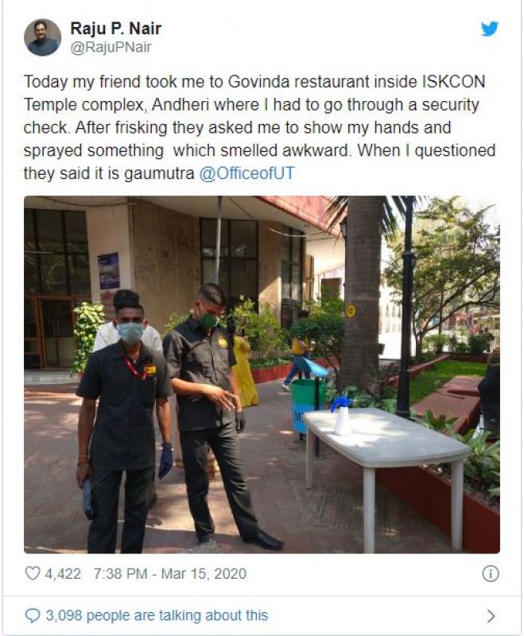This screenshot has width=524, height=636.
Task: Click the tweet body text about Govinda restaurant
Action: (259, 127)
